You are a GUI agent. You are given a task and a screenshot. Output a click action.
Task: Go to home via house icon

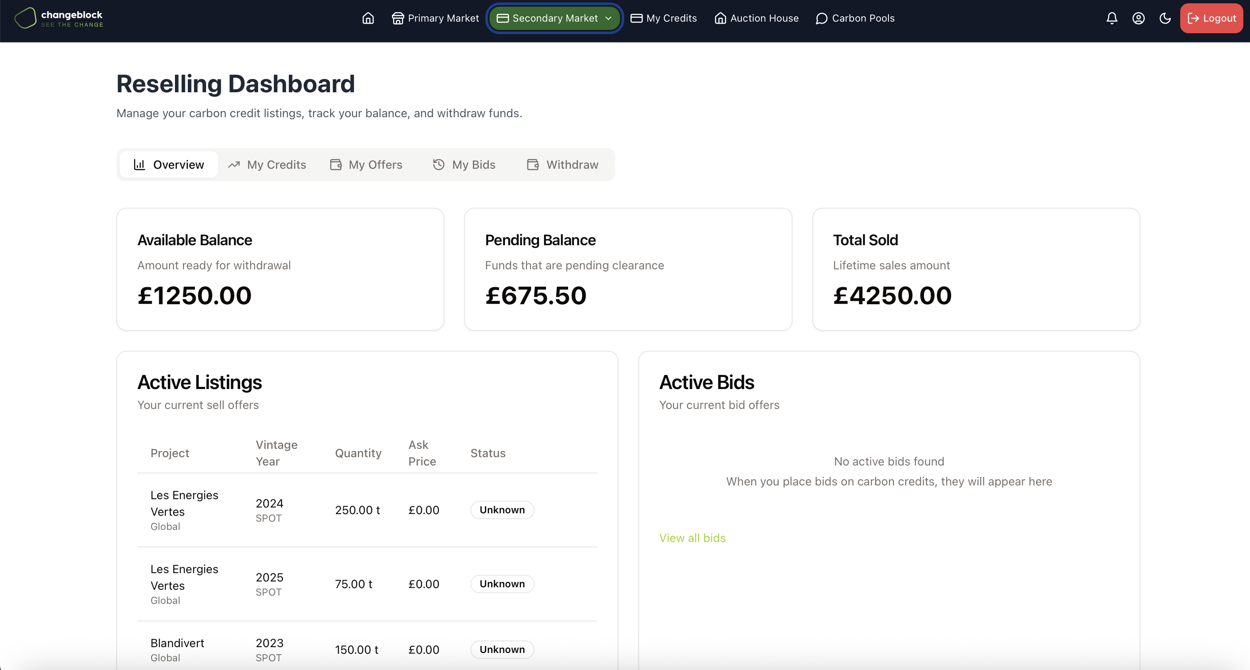(x=368, y=18)
